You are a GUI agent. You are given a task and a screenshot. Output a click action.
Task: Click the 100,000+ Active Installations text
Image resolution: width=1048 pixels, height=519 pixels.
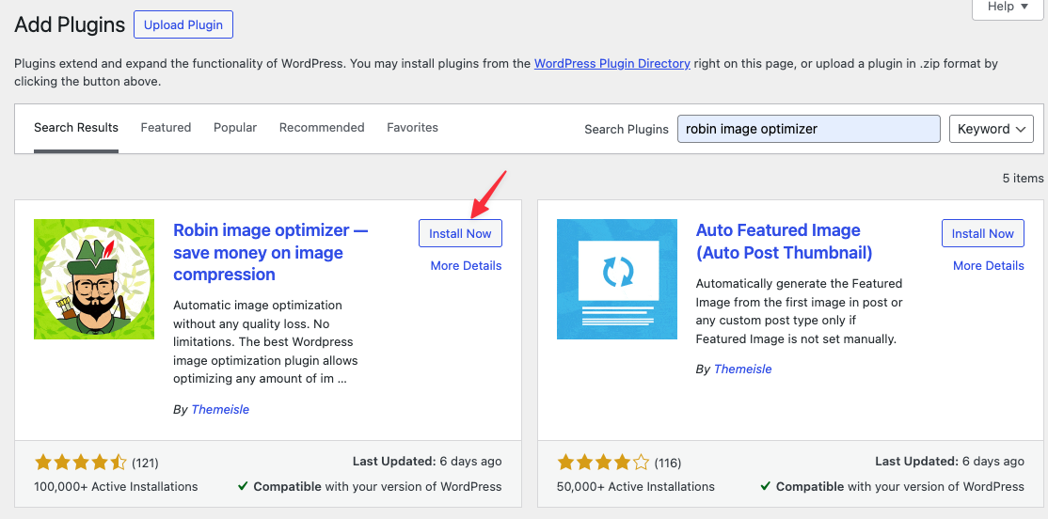pos(116,486)
